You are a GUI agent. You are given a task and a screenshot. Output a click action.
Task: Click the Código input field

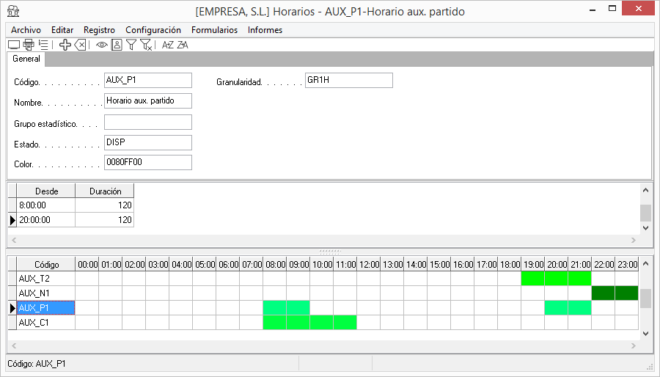point(147,81)
